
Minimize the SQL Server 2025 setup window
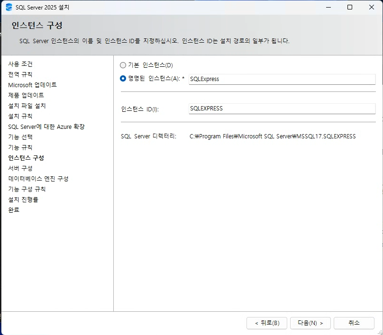tap(328, 7)
